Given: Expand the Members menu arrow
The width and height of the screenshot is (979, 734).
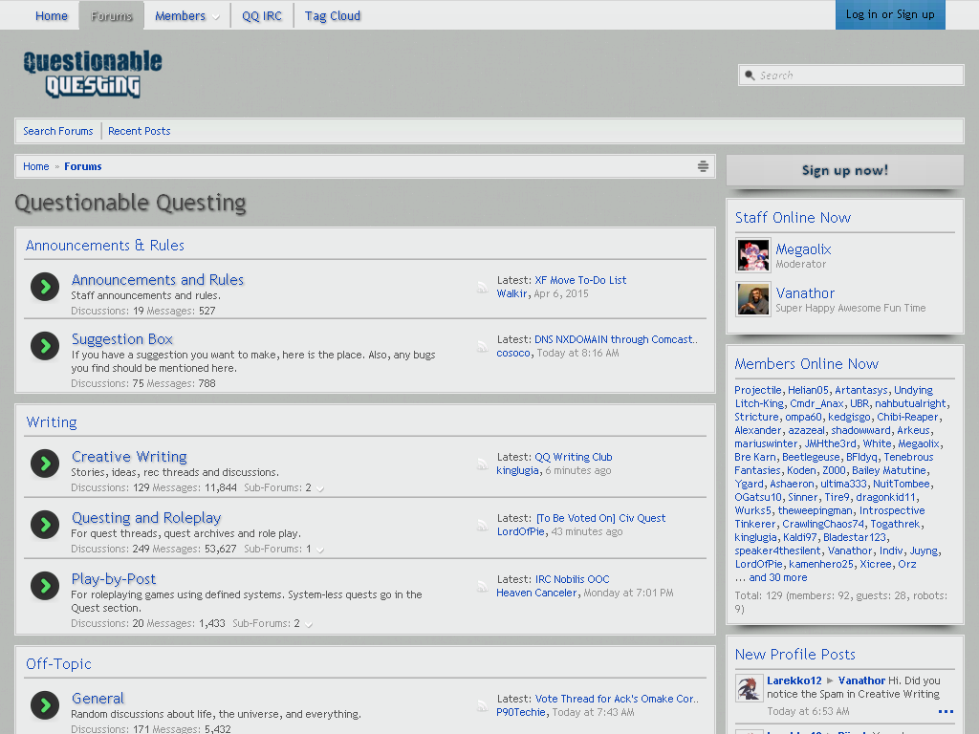Looking at the screenshot, I should pos(216,17).
